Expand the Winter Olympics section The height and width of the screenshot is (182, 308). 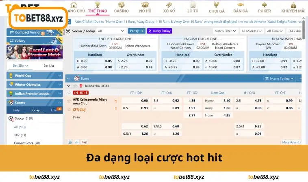[x=35, y=85]
